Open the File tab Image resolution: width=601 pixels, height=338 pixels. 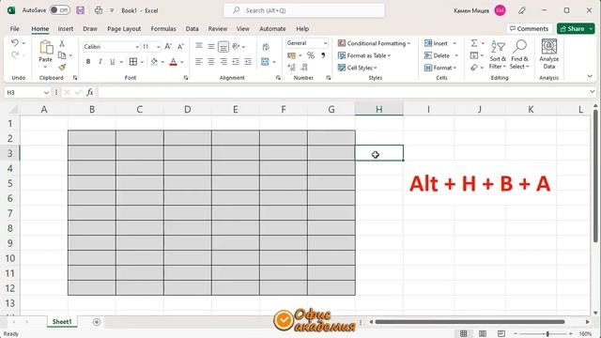pos(15,29)
